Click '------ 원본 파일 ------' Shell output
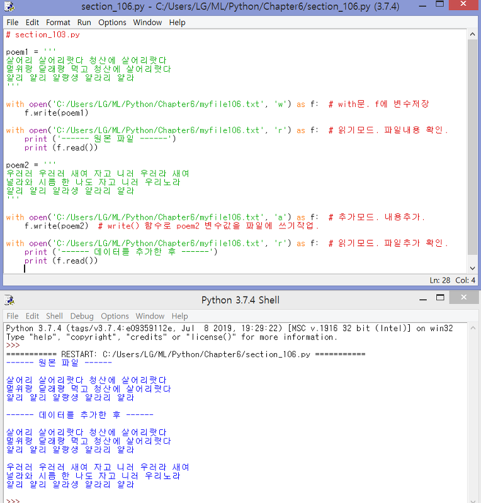Viewport: 481px width, 503px height. pyautogui.click(x=59, y=363)
